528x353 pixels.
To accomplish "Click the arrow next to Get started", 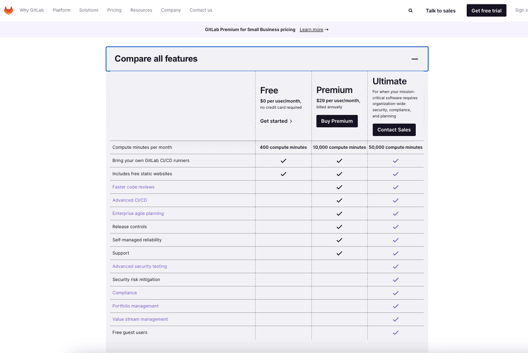I will pos(291,121).
